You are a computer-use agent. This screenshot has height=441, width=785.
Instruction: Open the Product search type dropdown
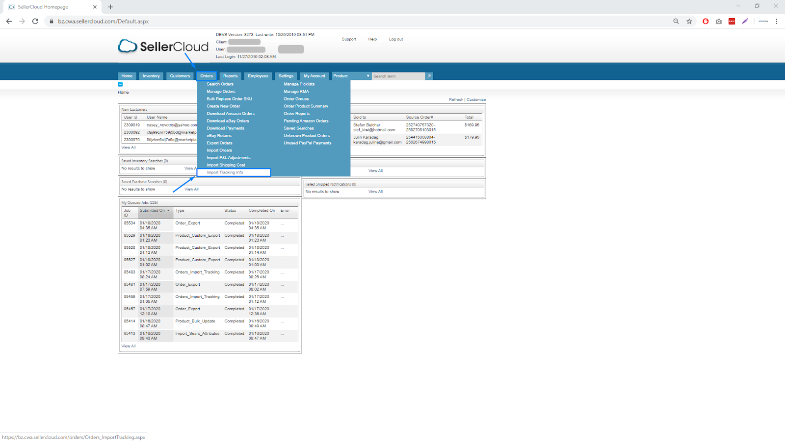click(351, 76)
